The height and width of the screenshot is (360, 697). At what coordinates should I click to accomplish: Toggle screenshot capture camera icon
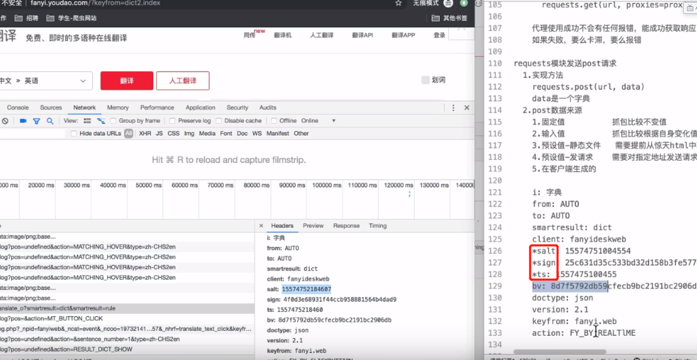tap(23, 121)
